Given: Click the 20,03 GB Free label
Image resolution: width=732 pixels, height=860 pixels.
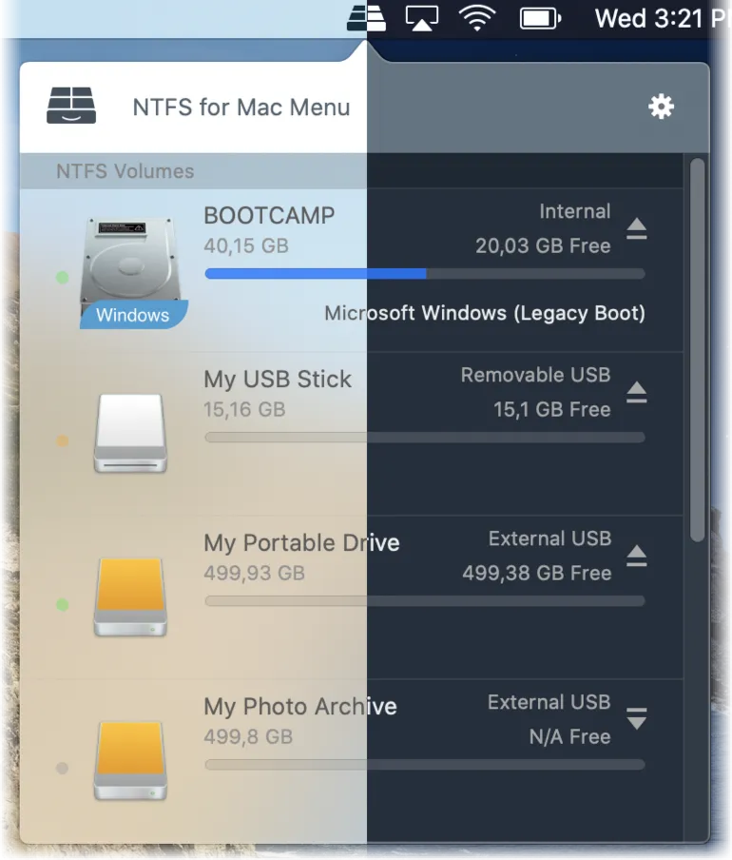Looking at the screenshot, I should pos(543,245).
